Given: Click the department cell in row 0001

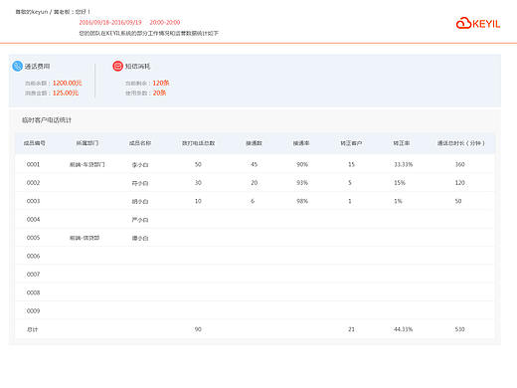Looking at the screenshot, I should pyautogui.click(x=87, y=164).
